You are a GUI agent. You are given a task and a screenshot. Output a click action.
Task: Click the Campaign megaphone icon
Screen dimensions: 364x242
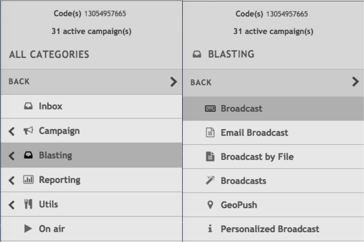pyautogui.click(x=28, y=131)
